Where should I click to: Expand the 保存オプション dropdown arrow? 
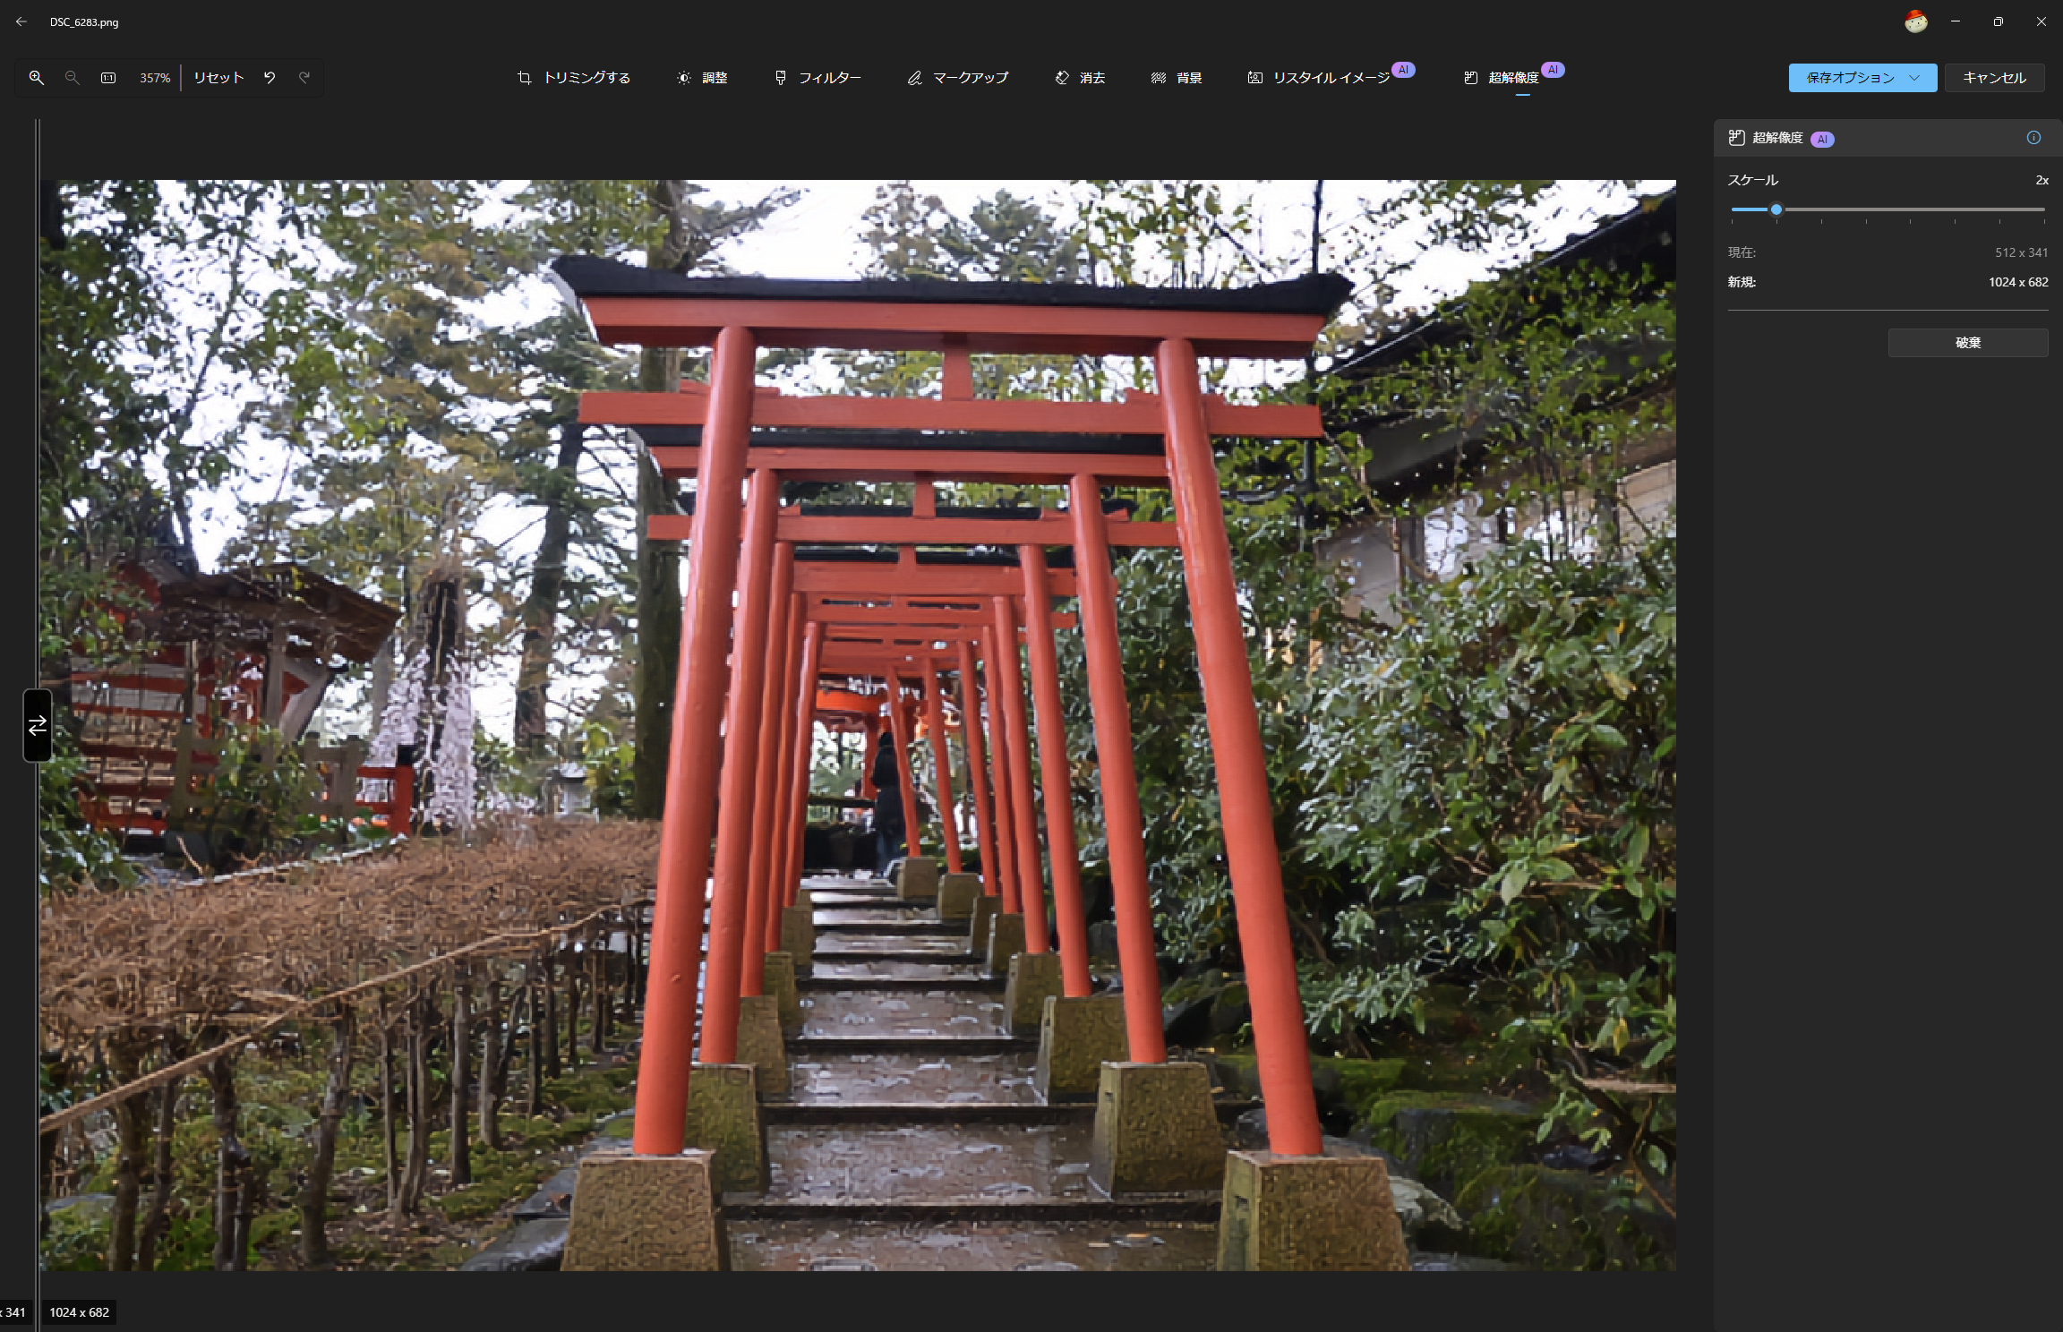(1914, 78)
